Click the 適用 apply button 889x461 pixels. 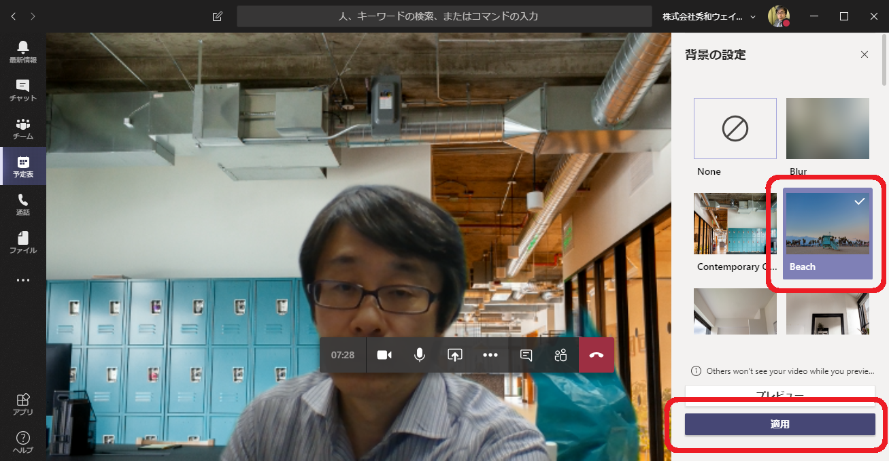[x=779, y=424]
